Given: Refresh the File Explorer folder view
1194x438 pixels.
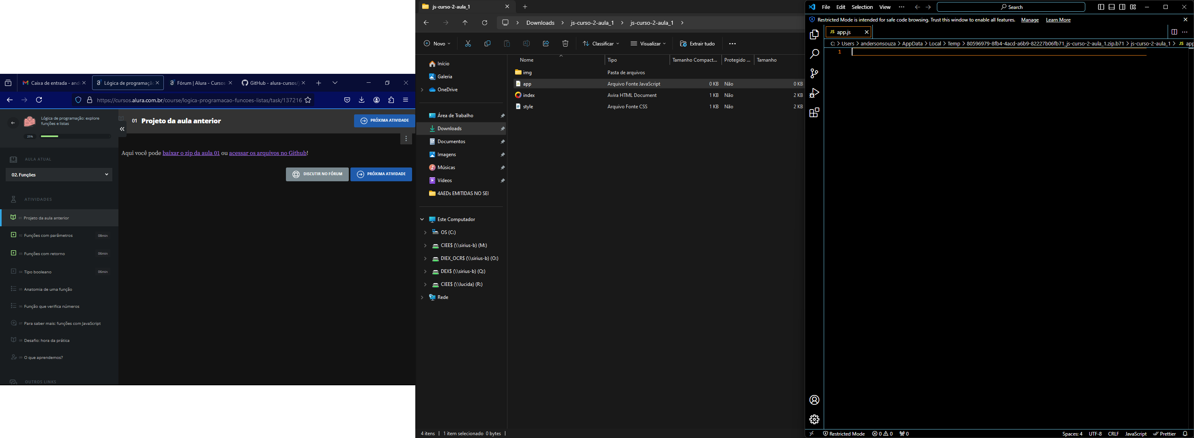Looking at the screenshot, I should (x=484, y=23).
